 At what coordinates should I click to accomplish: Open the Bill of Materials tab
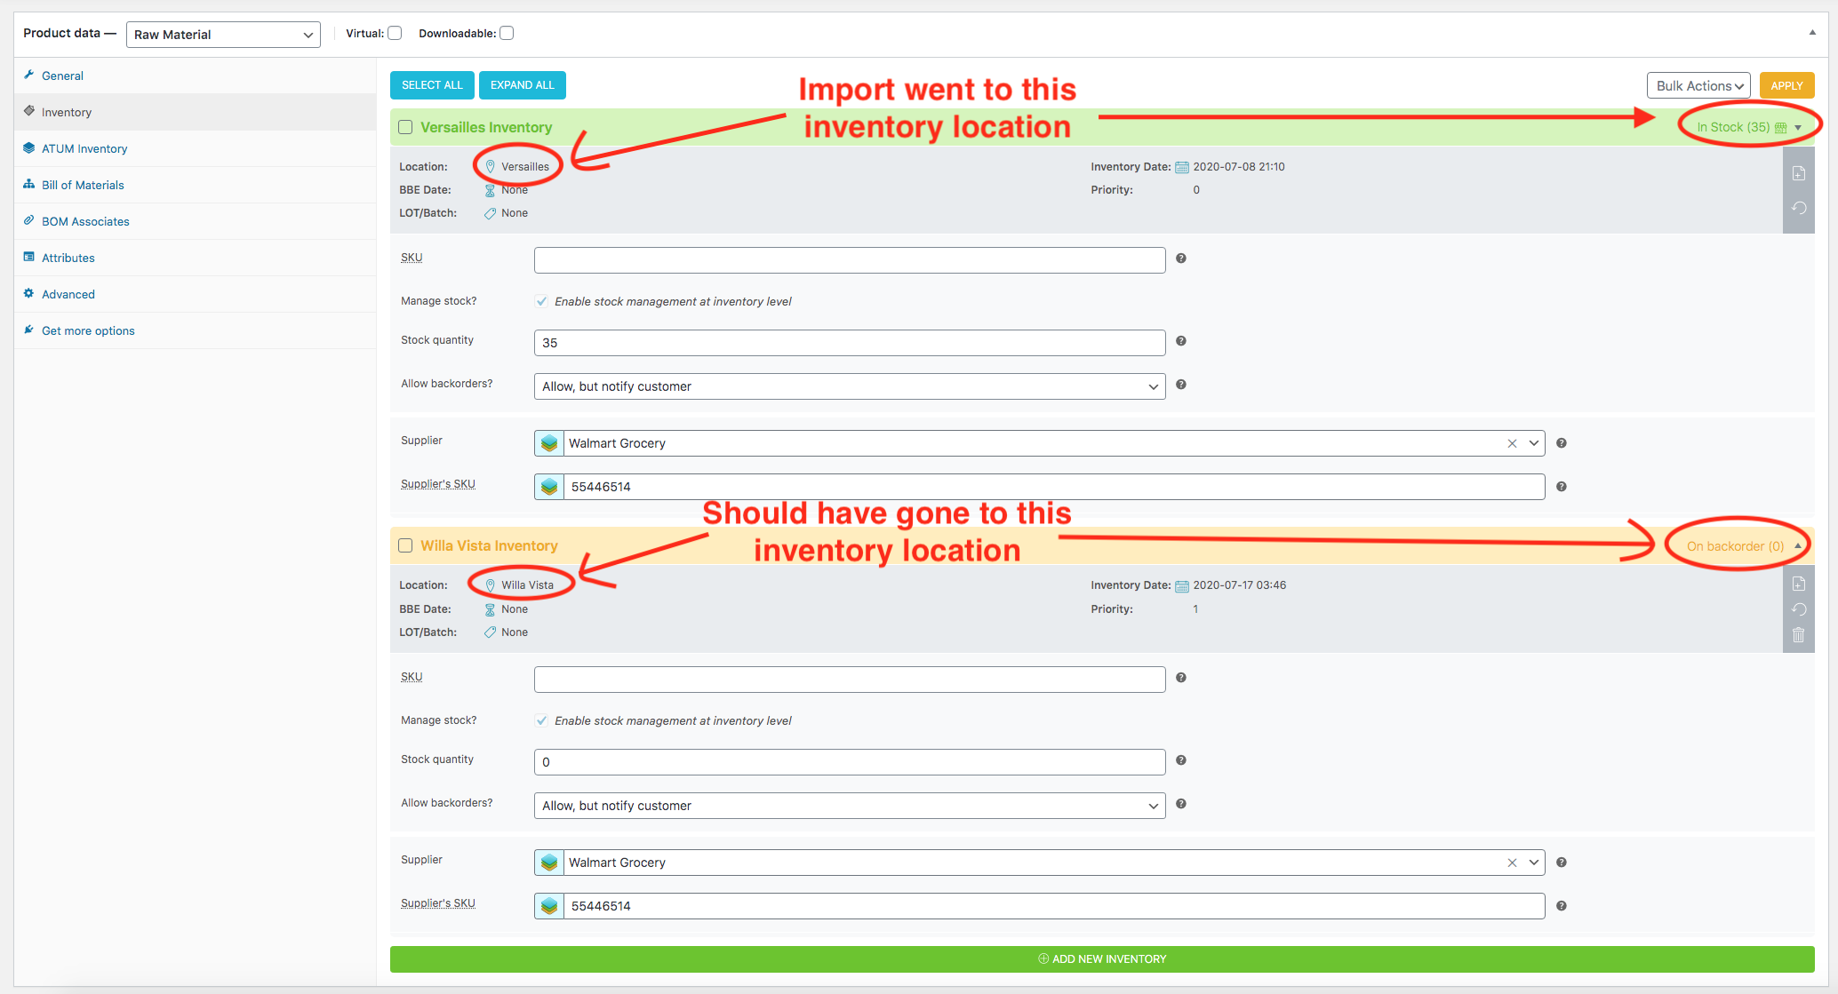click(x=82, y=184)
